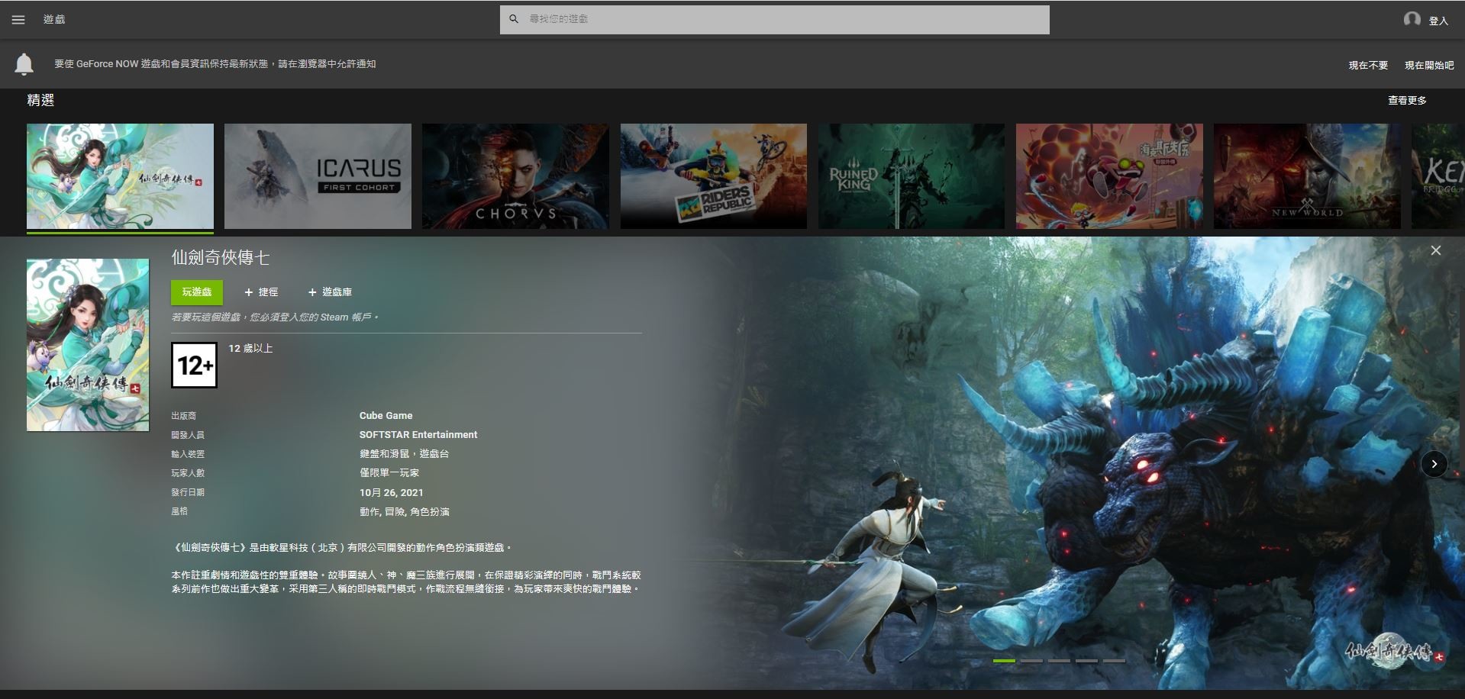Open the hamburger menu
Screen dimensions: 1465x699
[18, 20]
